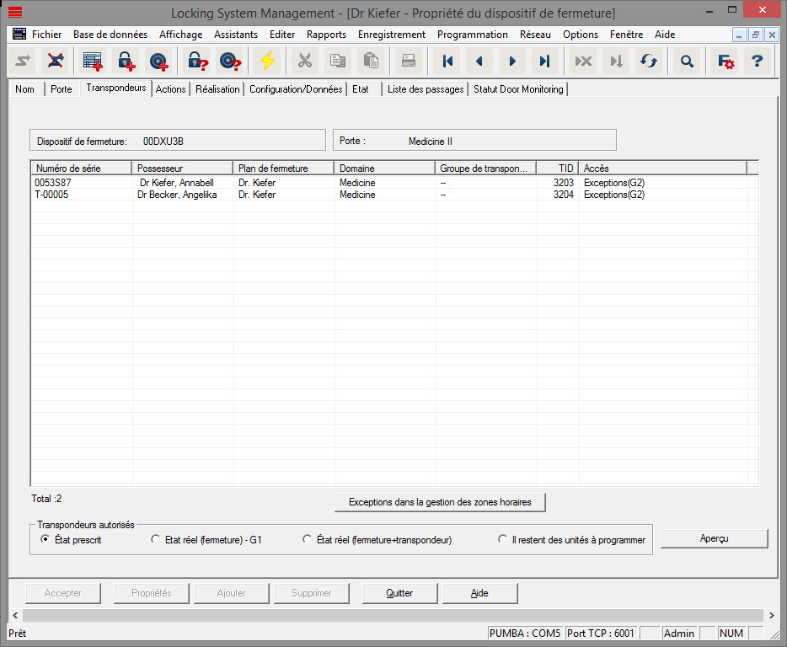Select the État prescrit radio button
787x647 pixels.
[x=43, y=539]
